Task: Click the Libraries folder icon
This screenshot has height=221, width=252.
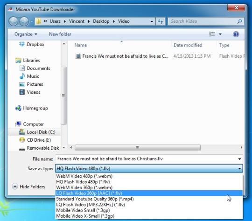Action: point(18,61)
